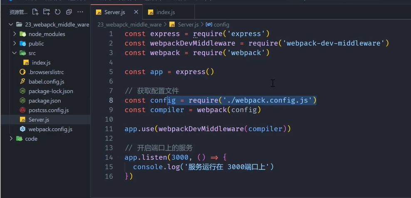
Task: Click express() call on line 5
Action: pos(195,72)
